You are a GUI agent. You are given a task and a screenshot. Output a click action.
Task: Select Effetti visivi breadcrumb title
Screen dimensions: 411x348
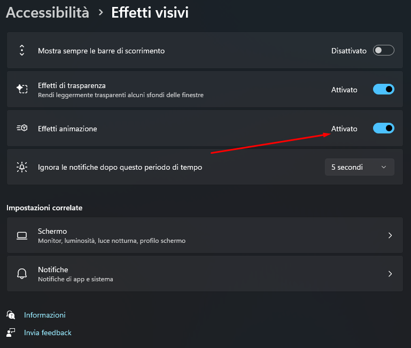pyautogui.click(x=150, y=13)
